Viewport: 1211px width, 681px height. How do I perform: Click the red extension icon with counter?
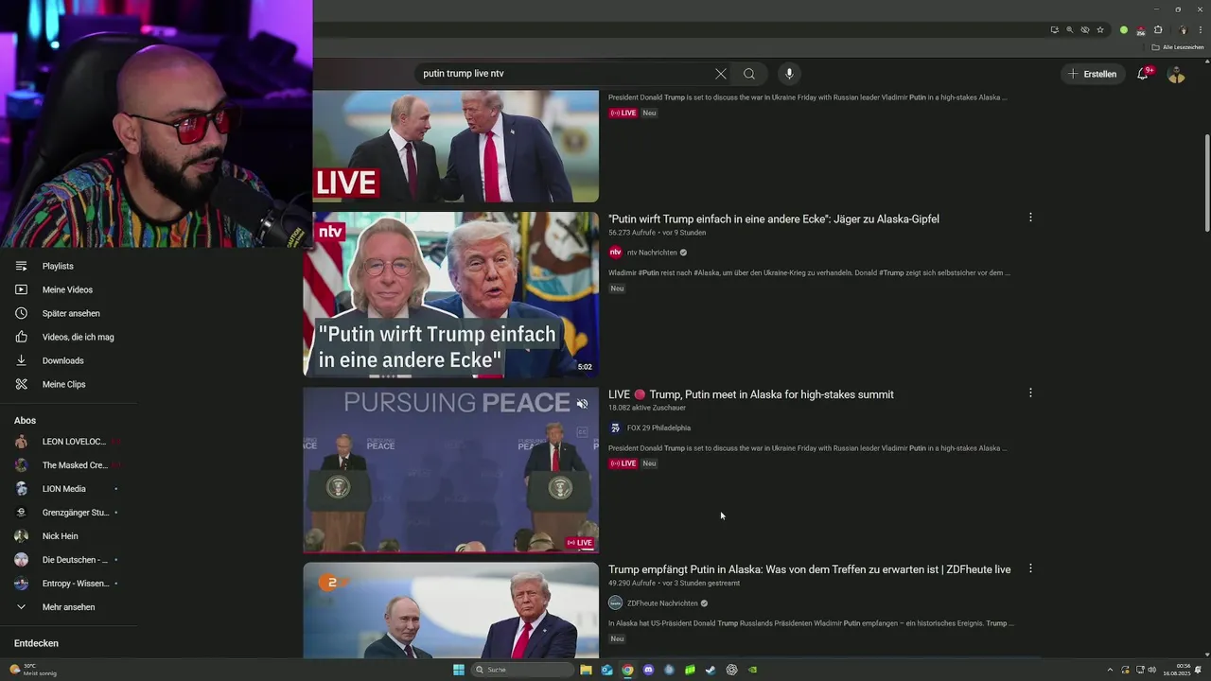coord(1141,31)
